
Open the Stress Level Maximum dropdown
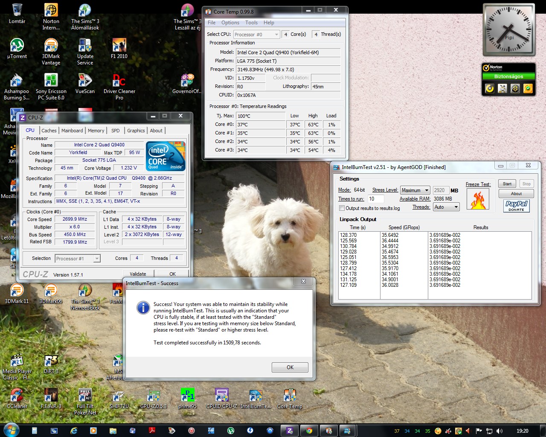(x=415, y=190)
